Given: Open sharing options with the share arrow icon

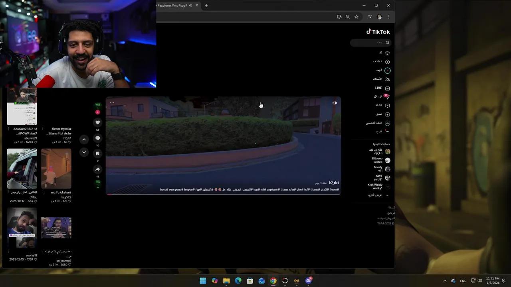Looking at the screenshot, I should point(97,169).
